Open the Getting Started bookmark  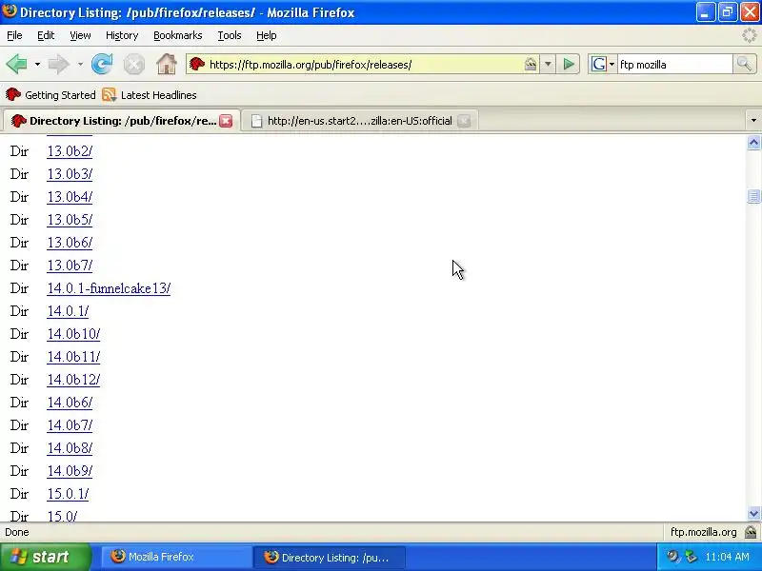click(50, 94)
